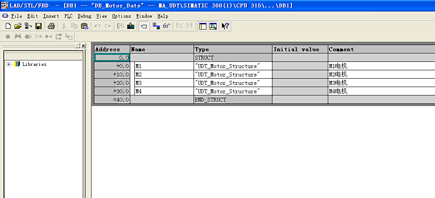The height and width of the screenshot is (198, 435).
Task: Select the M4 name cell
Action: [164, 91]
